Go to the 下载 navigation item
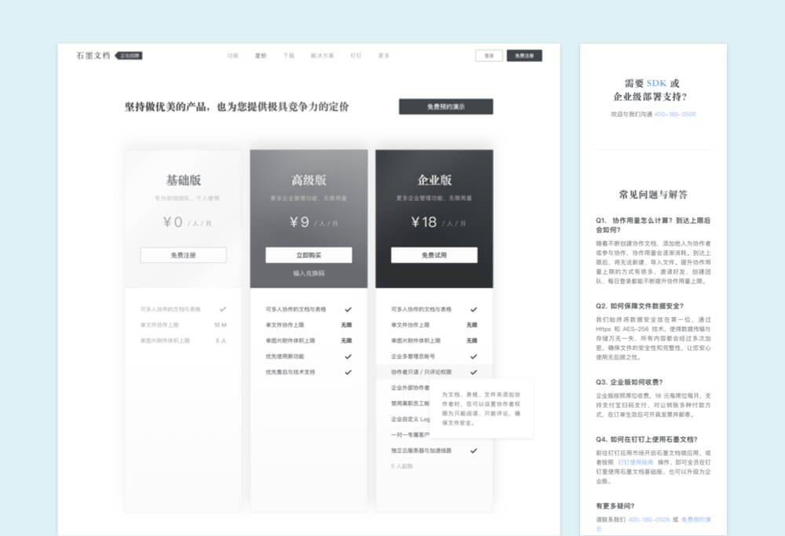 [288, 56]
